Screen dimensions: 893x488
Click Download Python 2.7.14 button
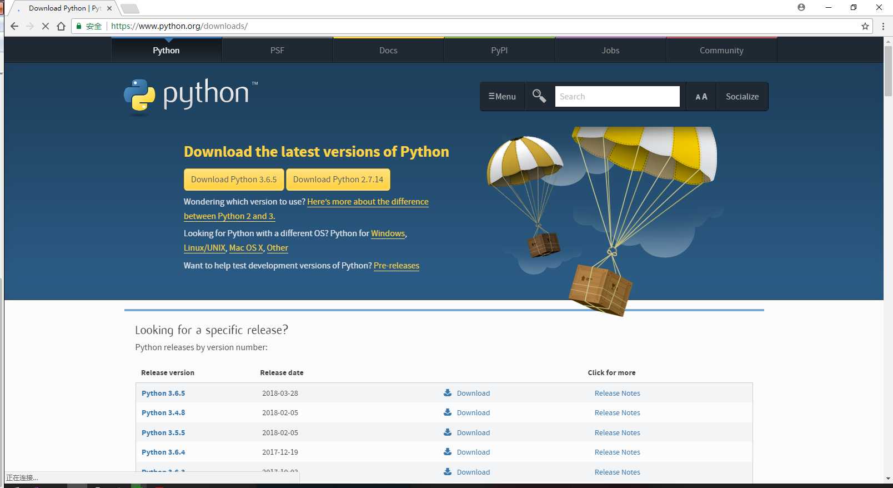pyautogui.click(x=338, y=180)
